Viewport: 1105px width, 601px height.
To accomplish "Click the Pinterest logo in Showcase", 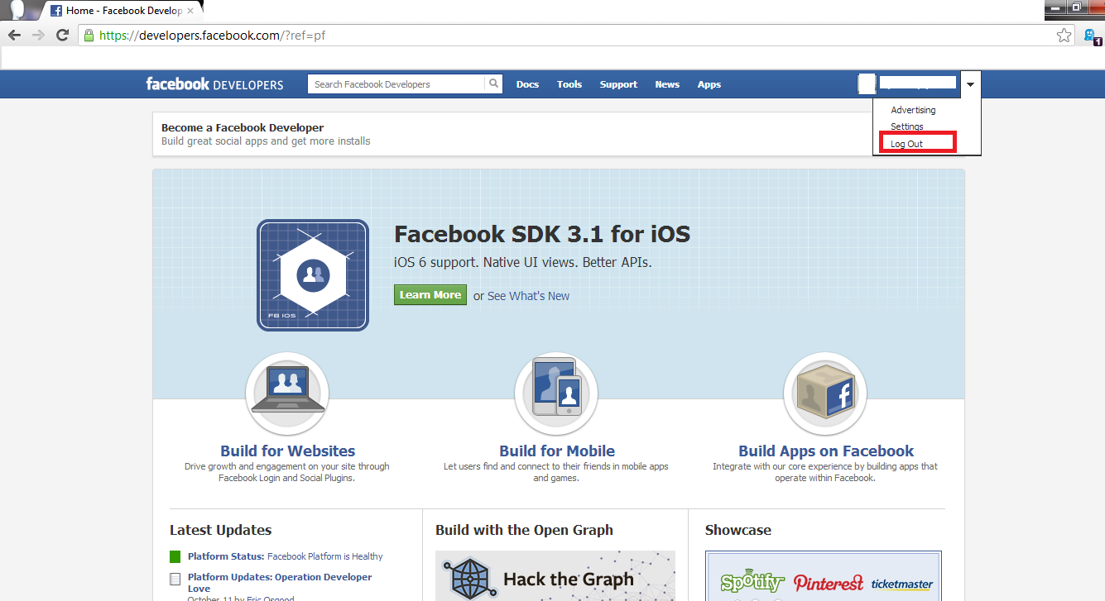I will (x=829, y=583).
